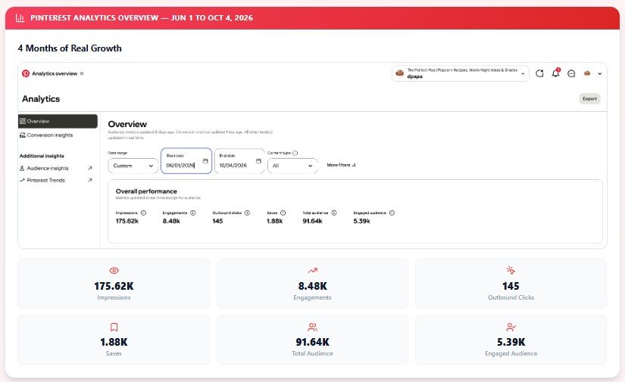Image resolution: width=625 pixels, height=382 pixels.
Task: Click the 91.64k total audience value in Overall performance
Action: click(312, 221)
